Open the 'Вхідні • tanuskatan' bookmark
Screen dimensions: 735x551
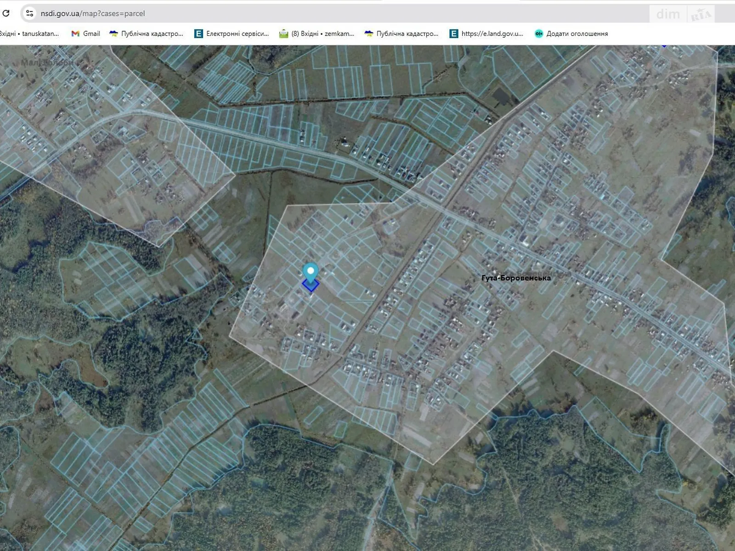(x=29, y=34)
